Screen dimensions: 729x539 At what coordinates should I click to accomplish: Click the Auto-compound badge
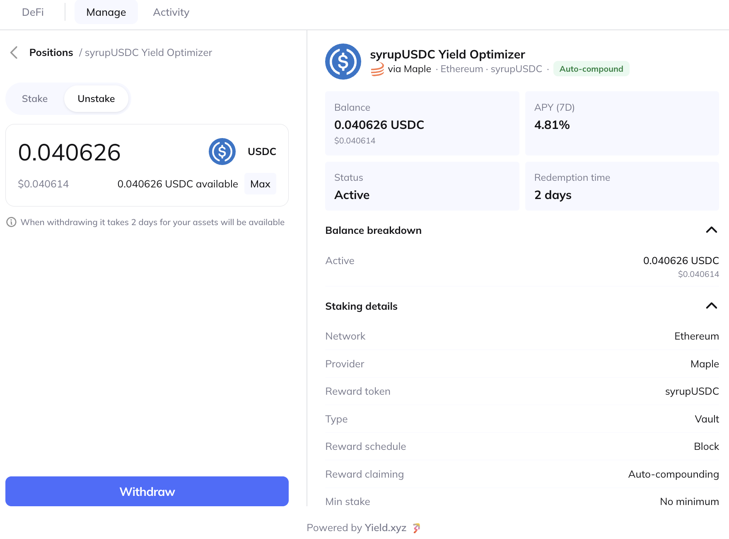click(591, 69)
